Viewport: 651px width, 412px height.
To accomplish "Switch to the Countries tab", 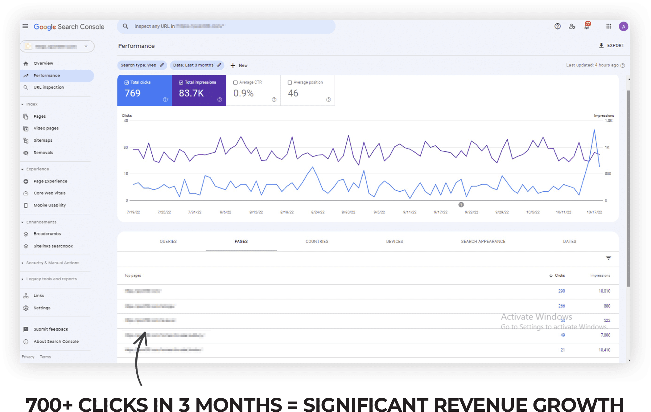I will [x=317, y=241].
